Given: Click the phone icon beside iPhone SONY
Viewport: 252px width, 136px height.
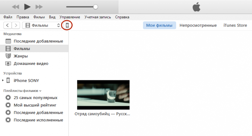Looking at the screenshot, I should click(8, 81).
